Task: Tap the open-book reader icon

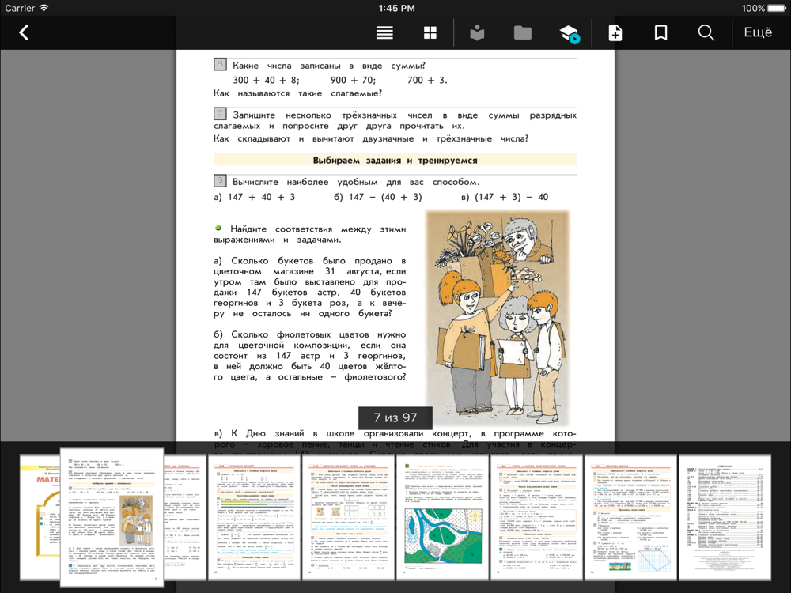Action: coord(477,33)
